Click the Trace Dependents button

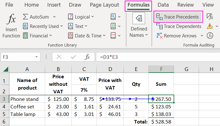pos(179,26)
